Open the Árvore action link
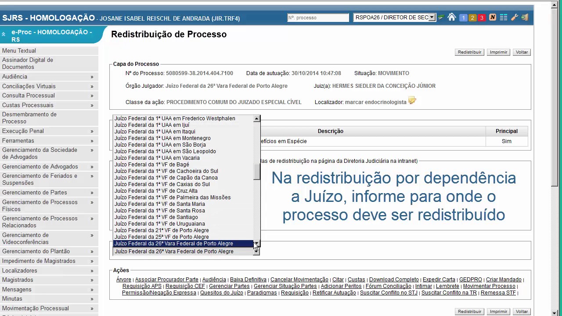This screenshot has height=316, width=562. 124,280
